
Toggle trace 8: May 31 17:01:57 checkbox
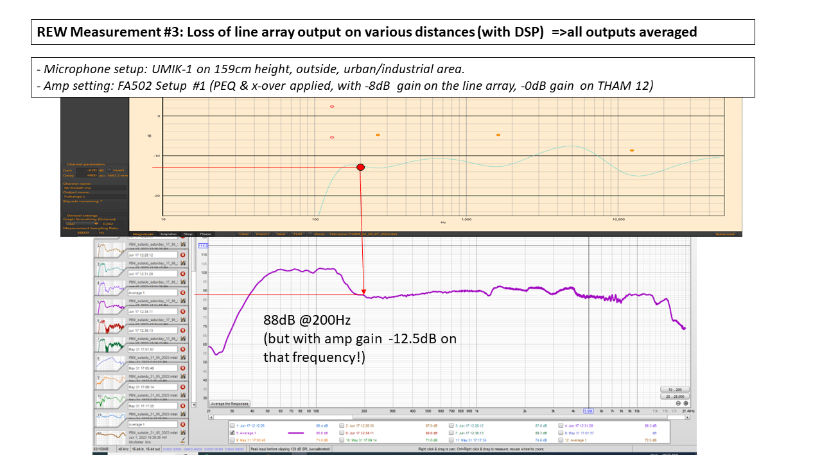point(561,433)
